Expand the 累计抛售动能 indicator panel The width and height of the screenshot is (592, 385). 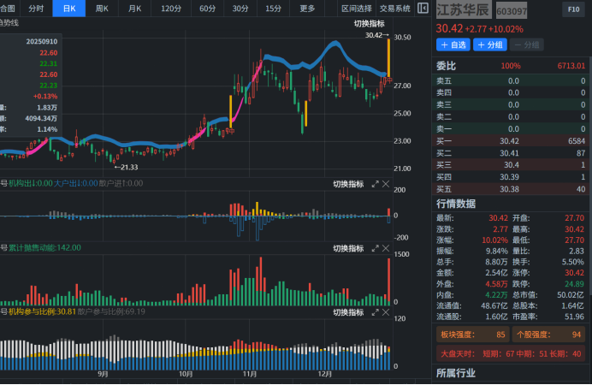click(375, 248)
